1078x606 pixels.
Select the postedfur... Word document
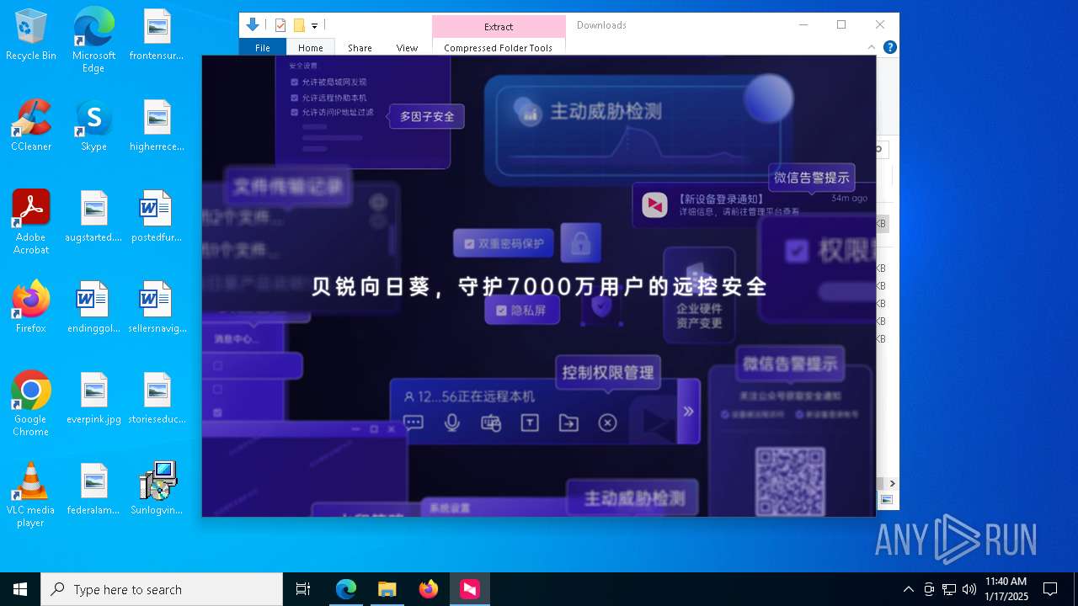157,217
